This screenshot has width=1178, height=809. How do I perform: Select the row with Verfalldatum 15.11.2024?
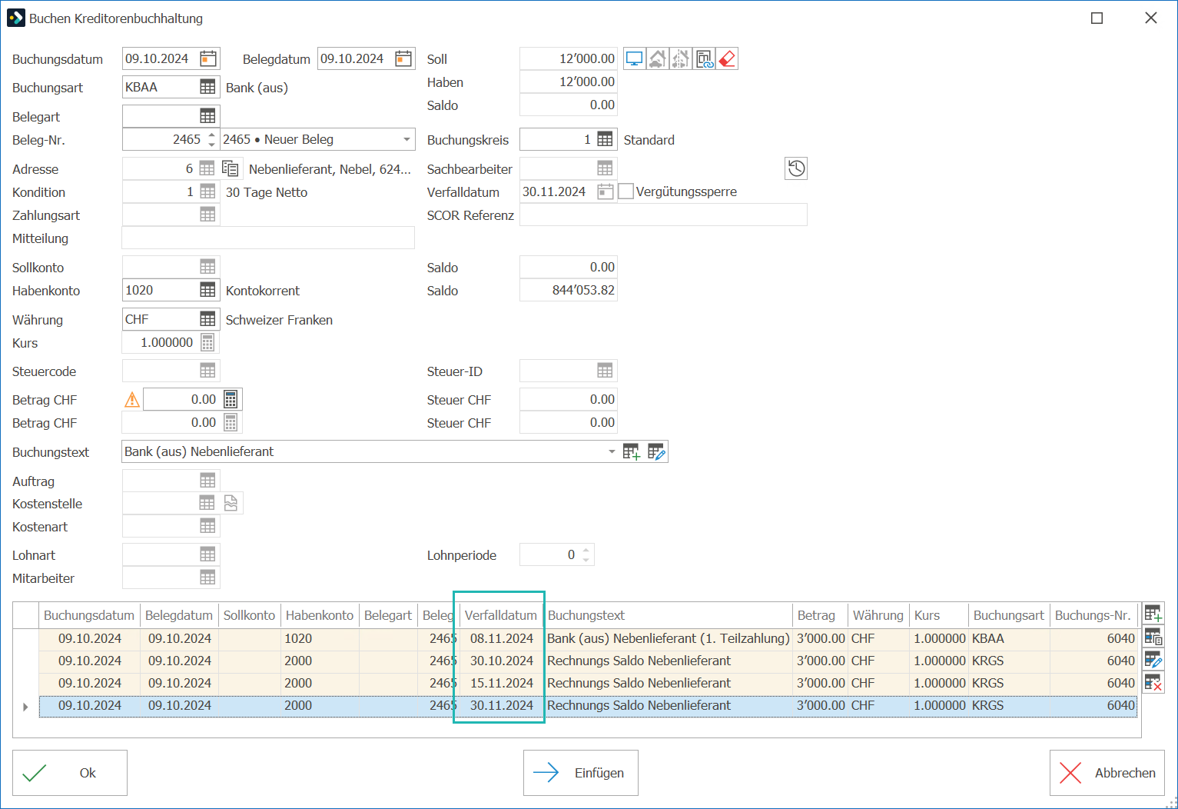pyautogui.click(x=589, y=683)
